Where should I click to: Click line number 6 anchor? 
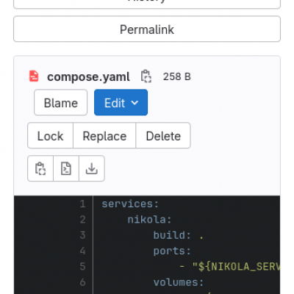tap(83, 282)
